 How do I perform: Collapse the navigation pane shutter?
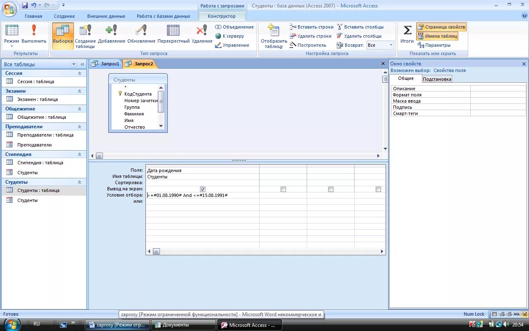pyautogui.click(x=82, y=64)
